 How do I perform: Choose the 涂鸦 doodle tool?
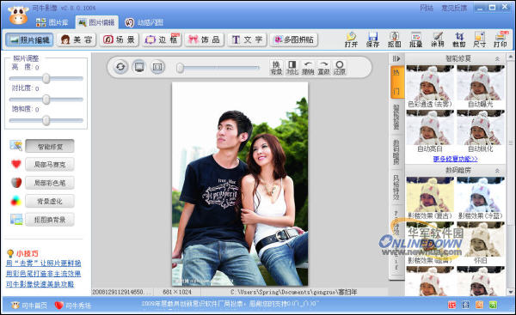click(x=438, y=39)
